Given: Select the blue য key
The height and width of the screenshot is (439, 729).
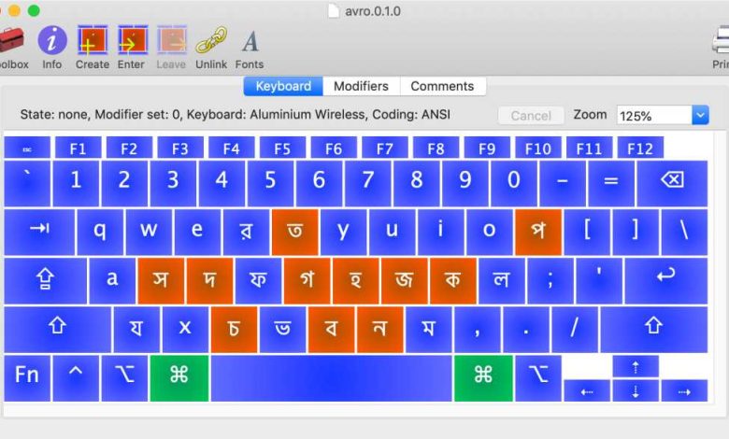Looking at the screenshot, I should (x=136, y=330).
